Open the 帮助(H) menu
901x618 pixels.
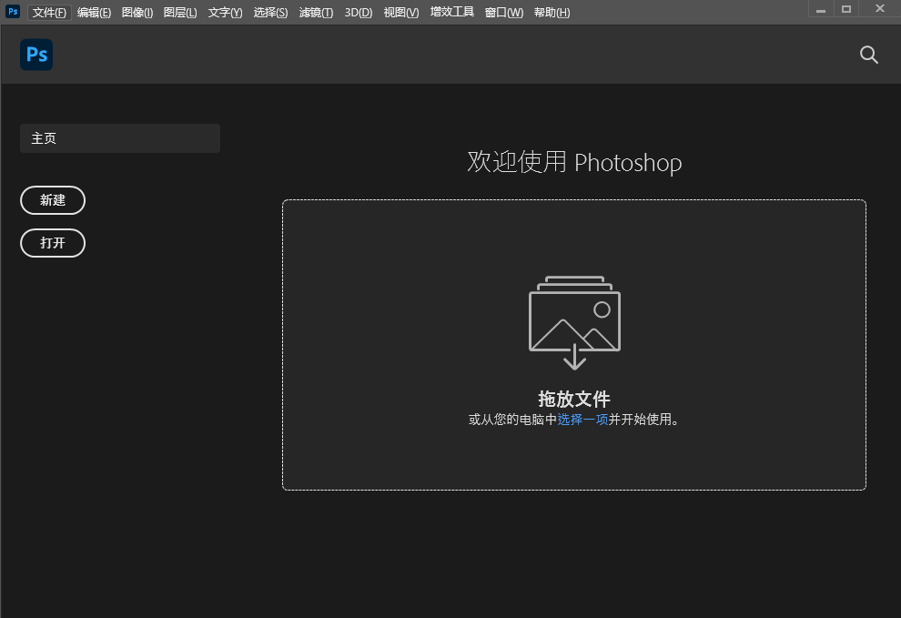(552, 12)
